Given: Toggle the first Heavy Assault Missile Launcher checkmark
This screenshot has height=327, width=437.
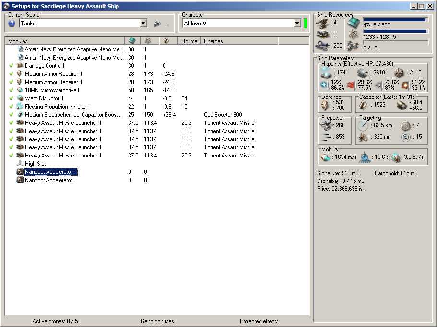Looking at the screenshot, I should pyautogui.click(x=11, y=123).
